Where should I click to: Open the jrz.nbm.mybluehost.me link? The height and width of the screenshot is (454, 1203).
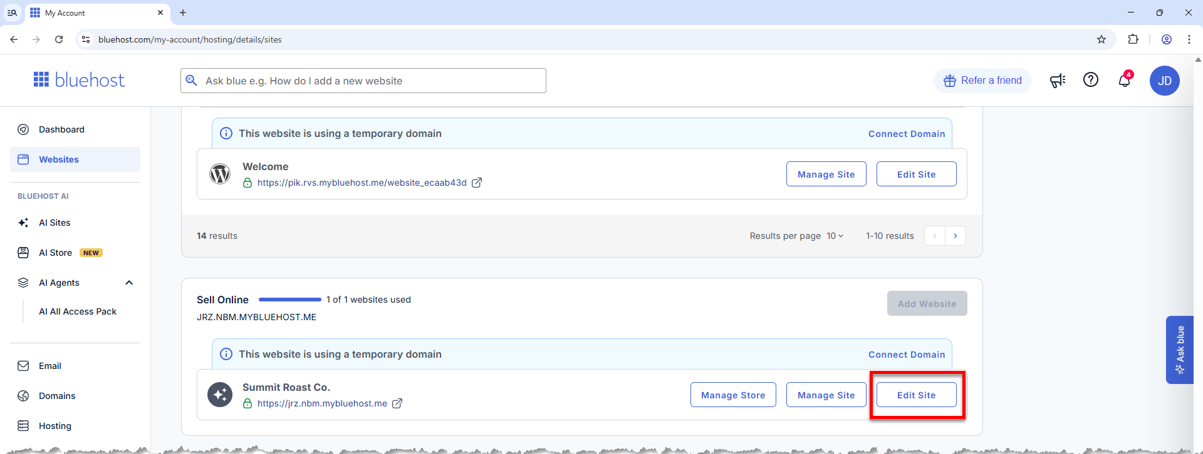[x=322, y=403]
